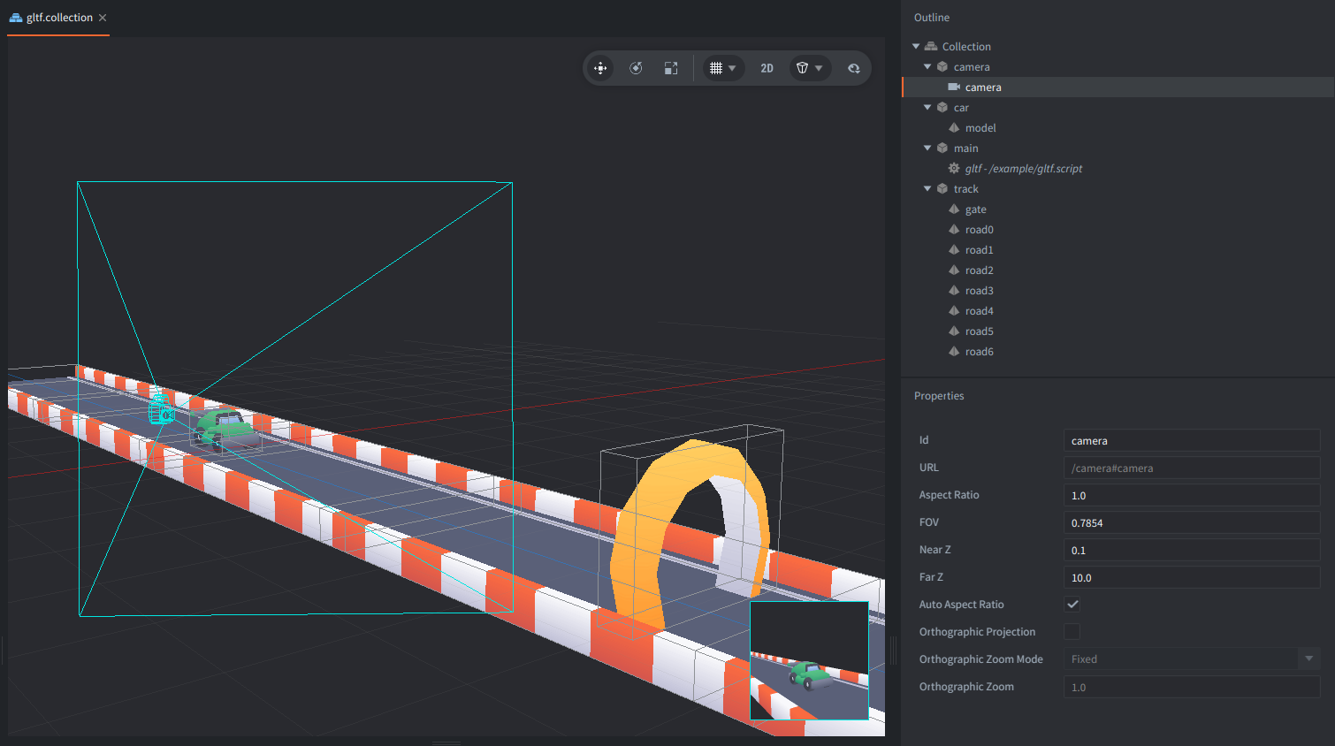The height and width of the screenshot is (746, 1335).
Task: Toggle the perspective camera cube icon
Action: [803, 68]
